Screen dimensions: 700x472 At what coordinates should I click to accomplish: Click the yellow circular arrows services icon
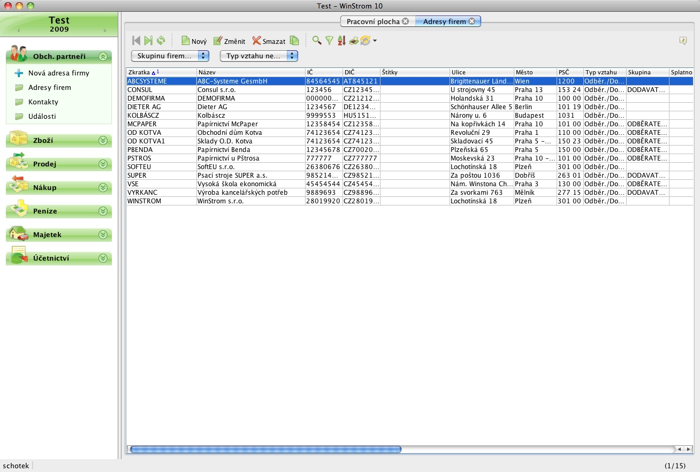366,41
